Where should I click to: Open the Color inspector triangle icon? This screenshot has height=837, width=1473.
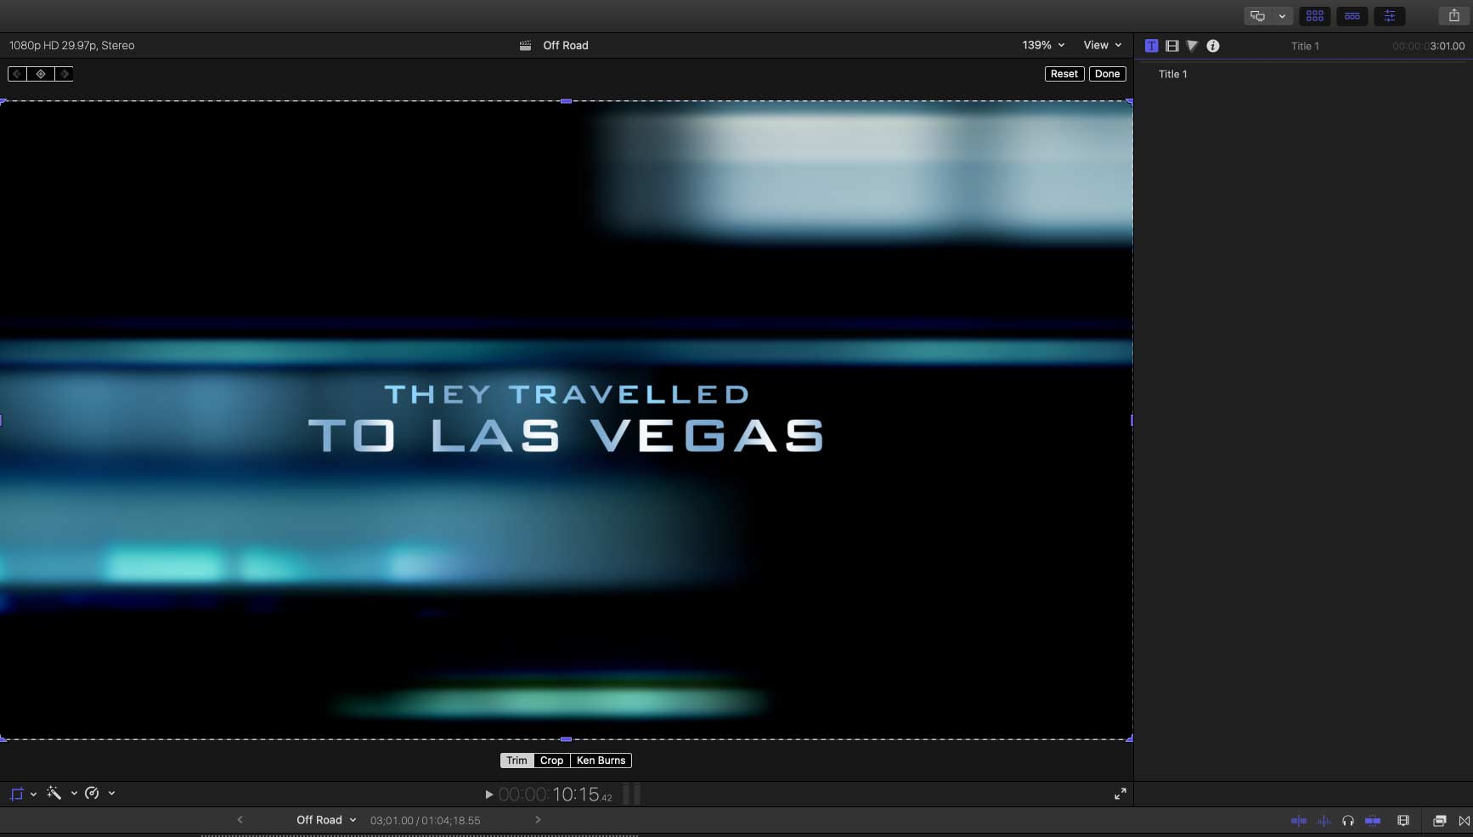coord(1193,46)
